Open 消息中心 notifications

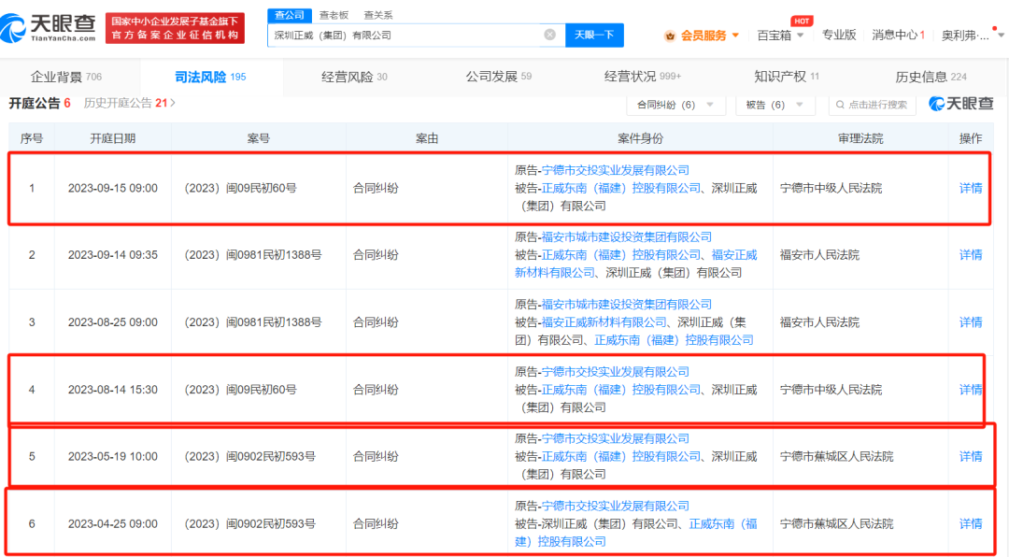click(898, 35)
